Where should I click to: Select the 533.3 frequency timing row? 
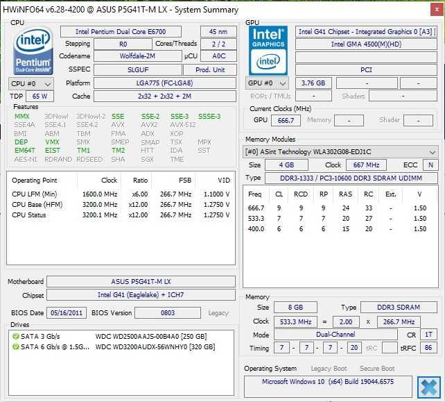point(338,219)
